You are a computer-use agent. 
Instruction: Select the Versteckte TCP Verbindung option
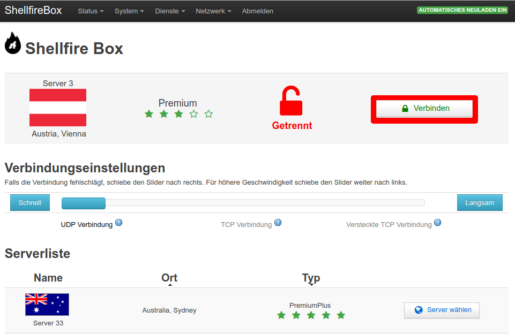(389, 225)
